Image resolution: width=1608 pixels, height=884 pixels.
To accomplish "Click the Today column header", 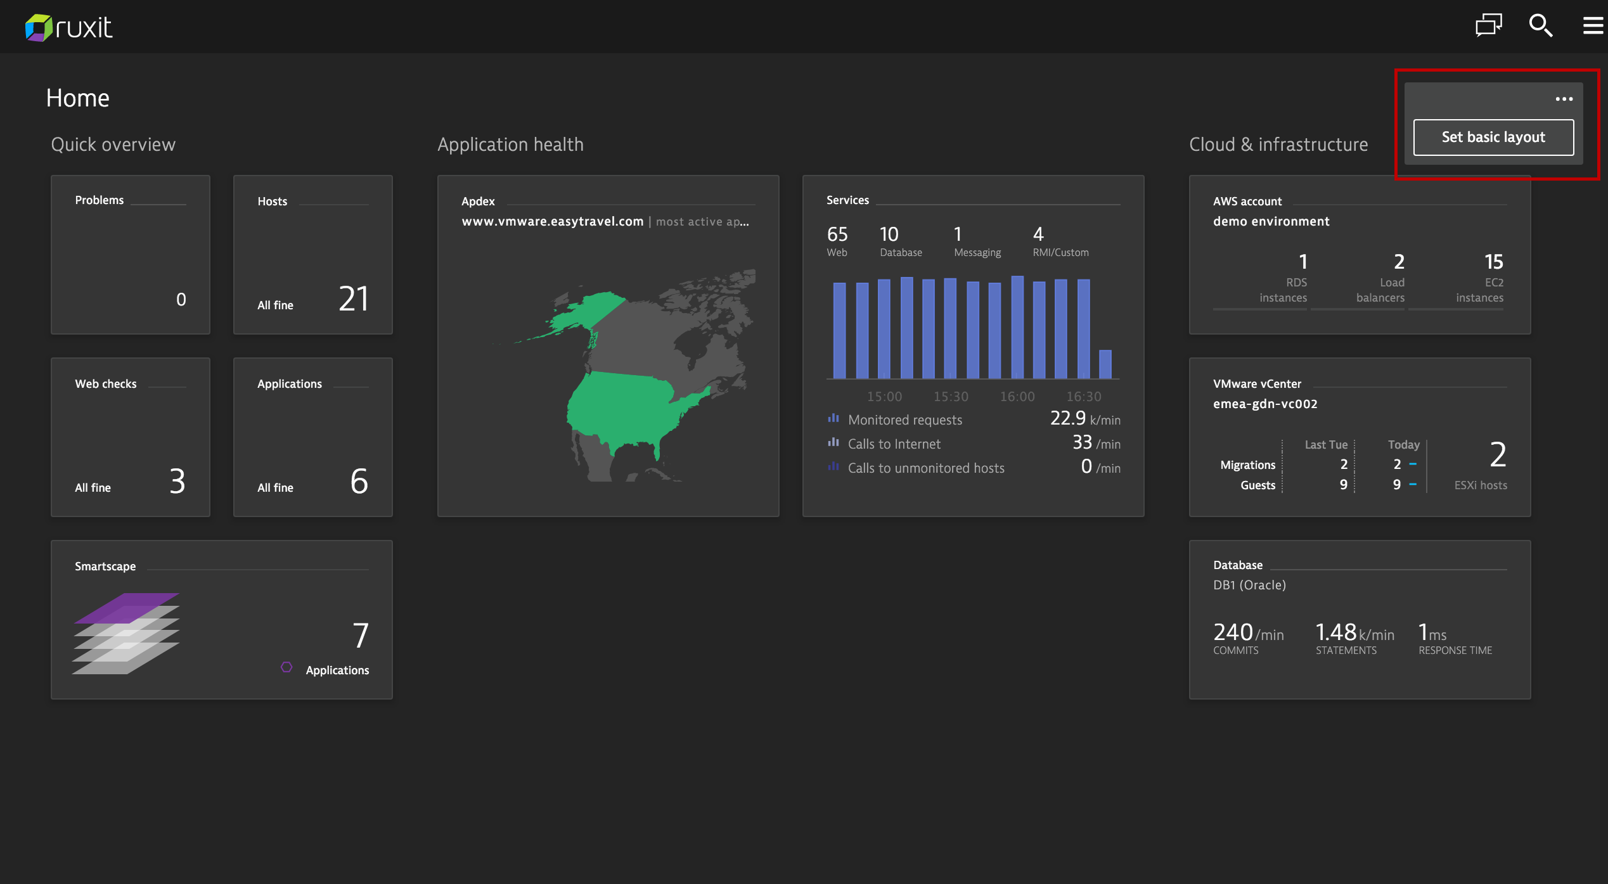I will (x=1403, y=444).
